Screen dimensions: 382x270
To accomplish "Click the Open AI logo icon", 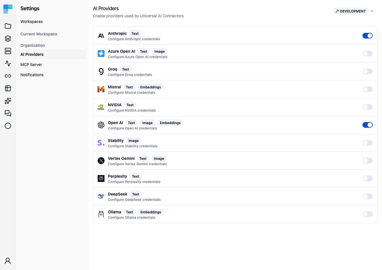I will (x=101, y=125).
